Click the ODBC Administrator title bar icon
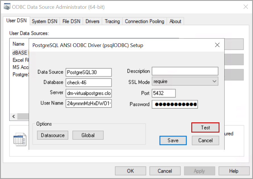This screenshot has height=179, width=253. 6,7
